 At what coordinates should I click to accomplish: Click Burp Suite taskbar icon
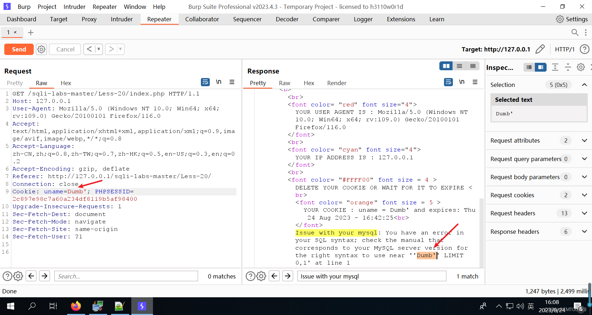142,306
